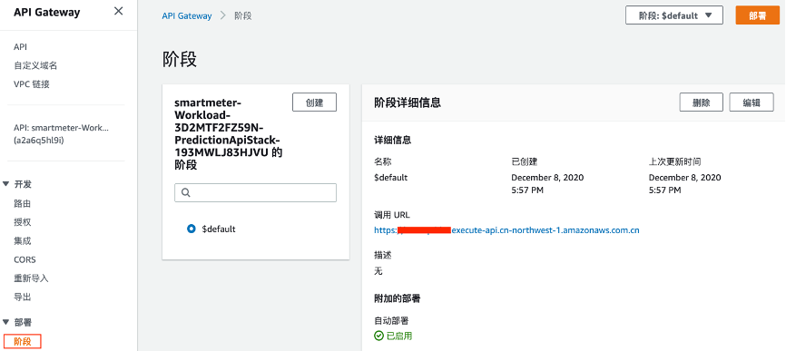786x351 pixels.
Task: Select 阶段 in the sidebar
Action: [x=23, y=342]
